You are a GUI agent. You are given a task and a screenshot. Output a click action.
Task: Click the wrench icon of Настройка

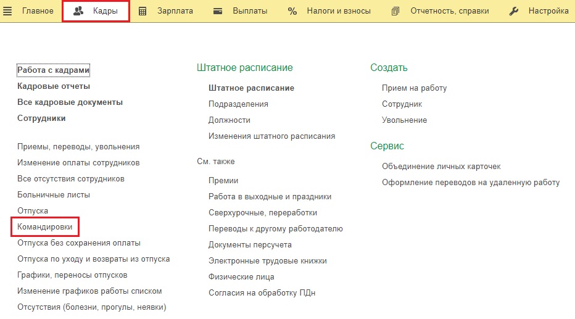pyautogui.click(x=514, y=11)
